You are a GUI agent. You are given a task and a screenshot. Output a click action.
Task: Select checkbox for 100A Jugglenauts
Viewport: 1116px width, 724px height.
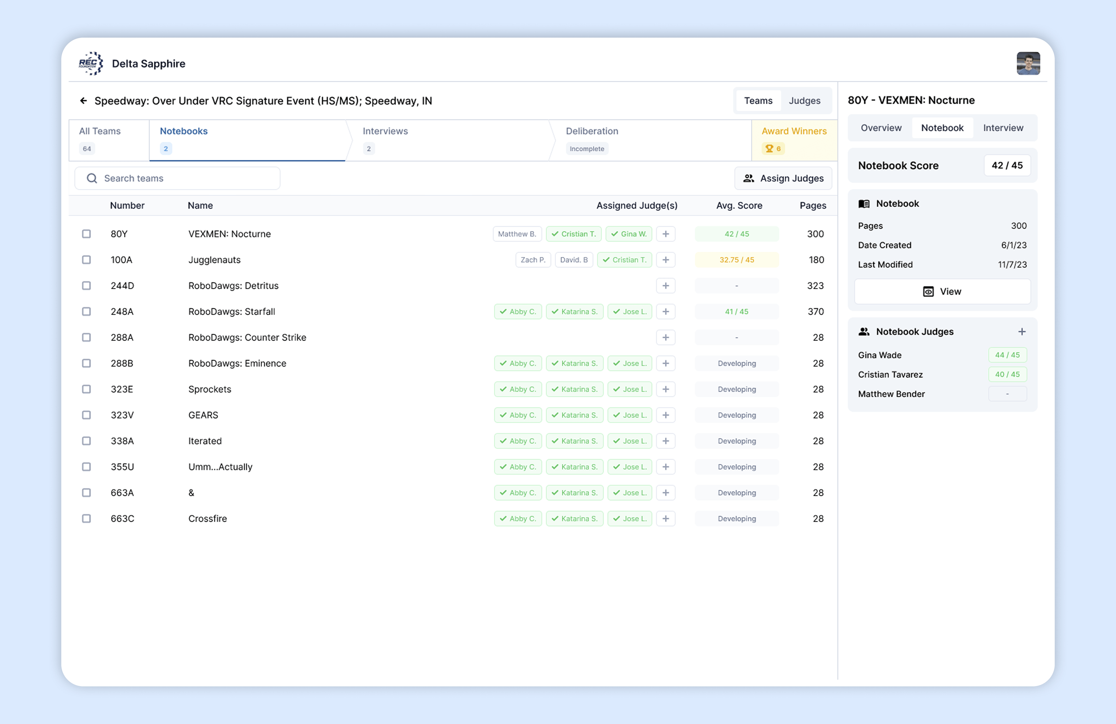coord(86,260)
